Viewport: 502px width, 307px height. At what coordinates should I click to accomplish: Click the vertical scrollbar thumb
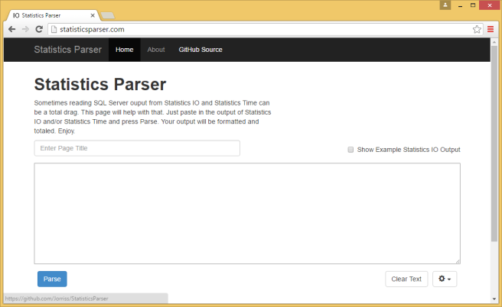tap(494, 144)
